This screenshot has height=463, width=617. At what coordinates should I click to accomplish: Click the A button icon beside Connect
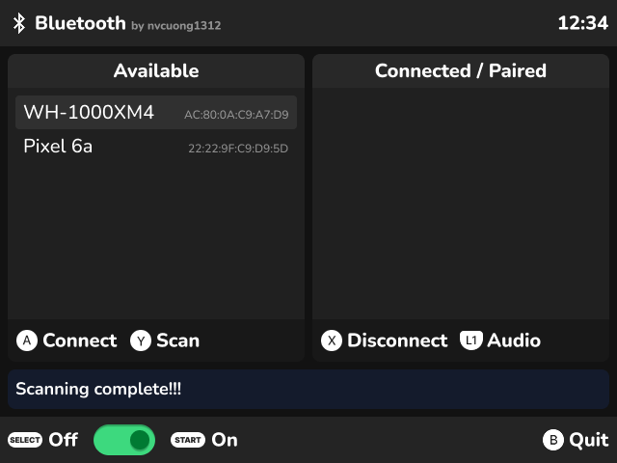(27, 340)
